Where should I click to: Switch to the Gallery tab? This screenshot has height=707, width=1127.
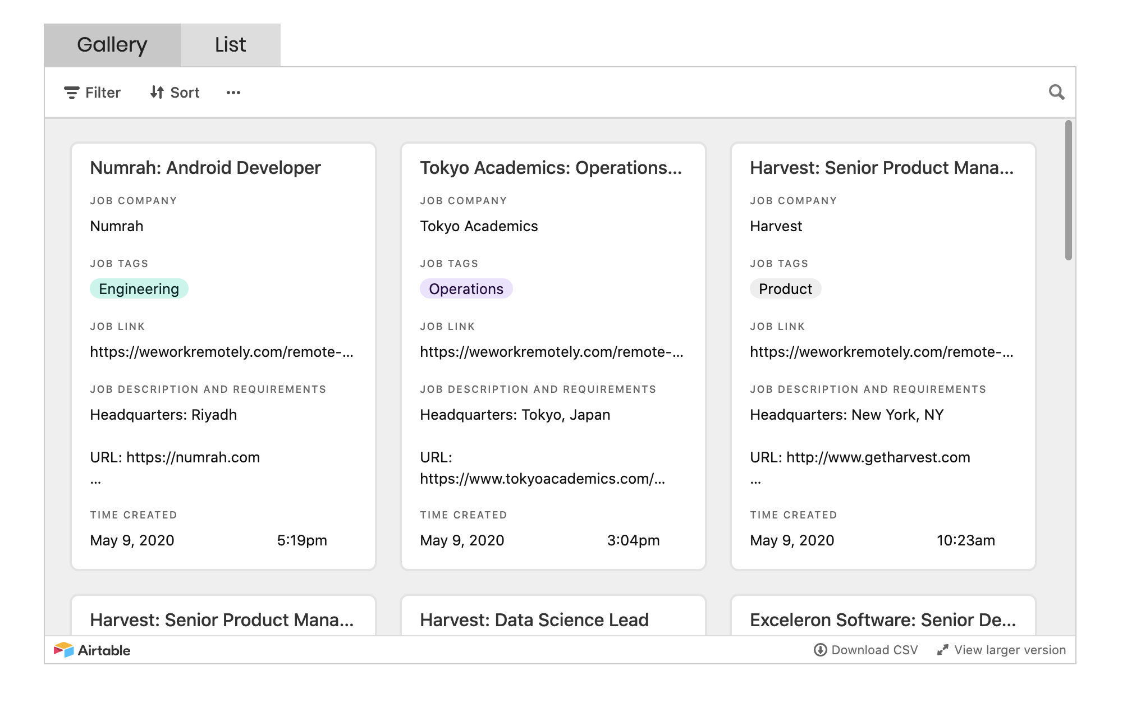[x=112, y=45]
